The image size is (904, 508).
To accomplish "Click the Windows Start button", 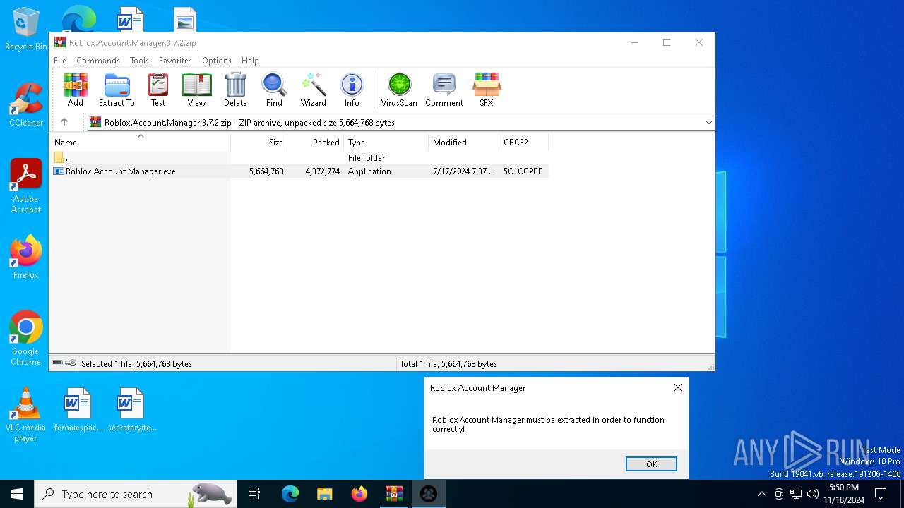I will coord(17,494).
